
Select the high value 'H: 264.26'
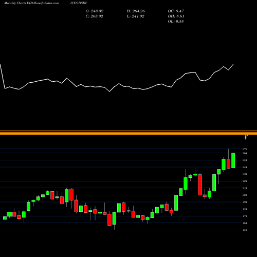tap(136, 11)
